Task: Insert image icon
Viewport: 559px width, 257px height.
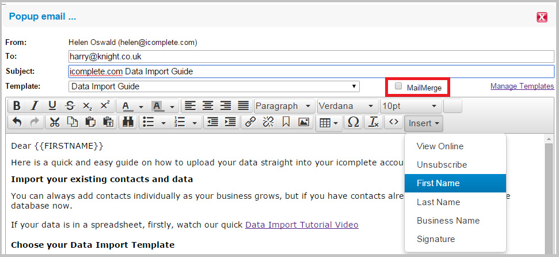Action: pyautogui.click(x=303, y=122)
